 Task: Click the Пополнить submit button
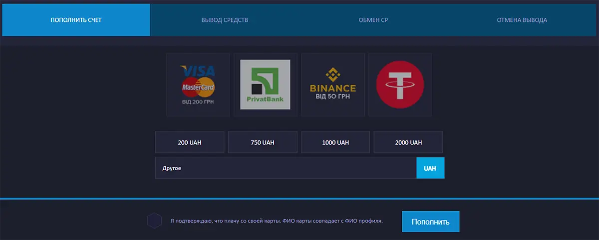(430, 222)
